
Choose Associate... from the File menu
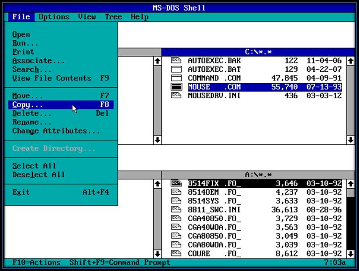coord(61,61)
